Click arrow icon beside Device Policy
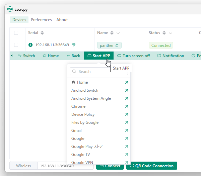The image size is (201, 176). point(126,114)
